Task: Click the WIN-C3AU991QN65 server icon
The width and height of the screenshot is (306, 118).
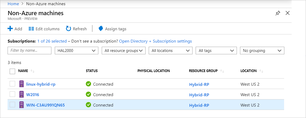Action: coord(21,105)
